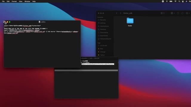Click the Finder Tags icon
Screen dimensions: 191x107
pos(182,13)
